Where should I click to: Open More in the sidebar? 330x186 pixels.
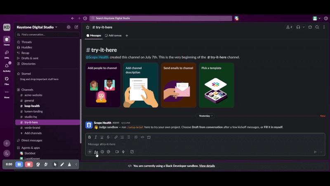[7, 94]
